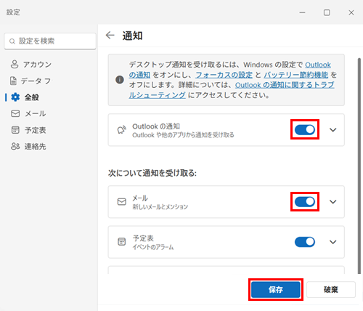The width and height of the screenshot is (363, 311).
Task: Toggle メール notifications switch
Action: click(x=305, y=201)
